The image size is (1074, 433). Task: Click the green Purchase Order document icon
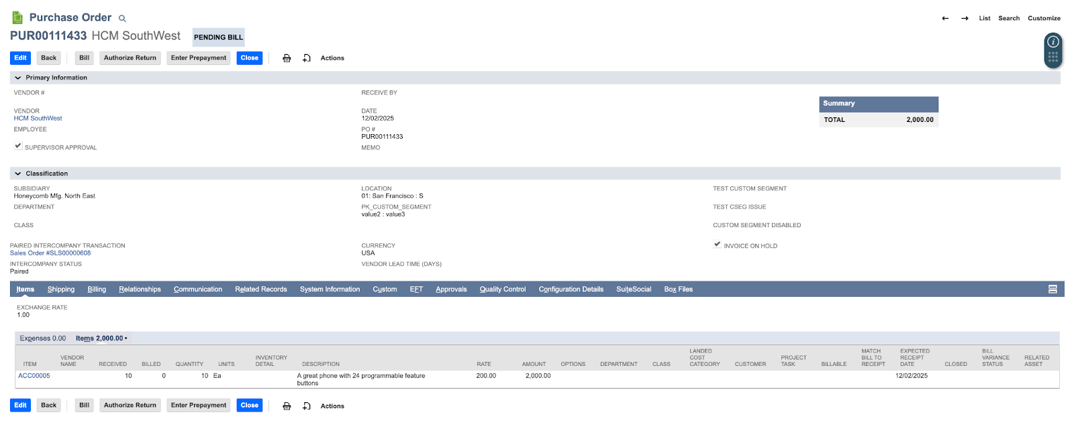17,18
